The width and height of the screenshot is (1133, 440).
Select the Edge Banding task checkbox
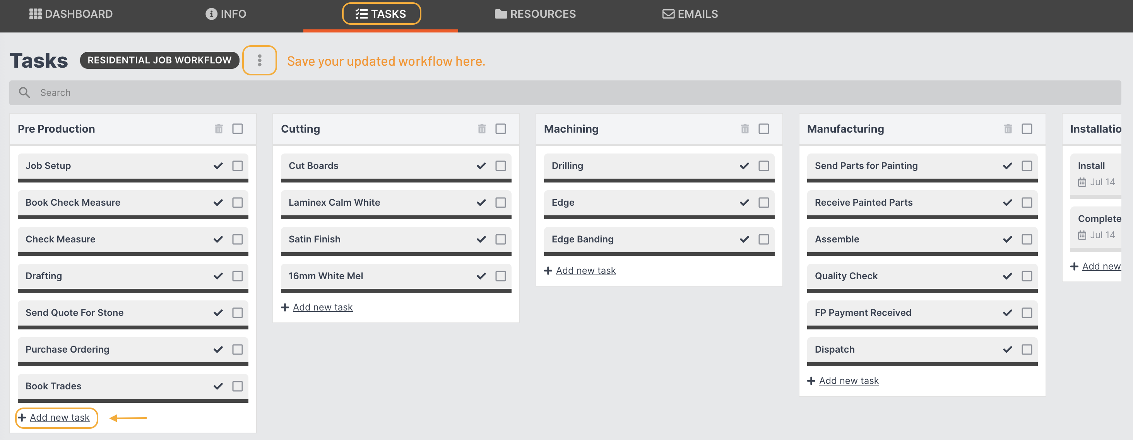(x=763, y=239)
